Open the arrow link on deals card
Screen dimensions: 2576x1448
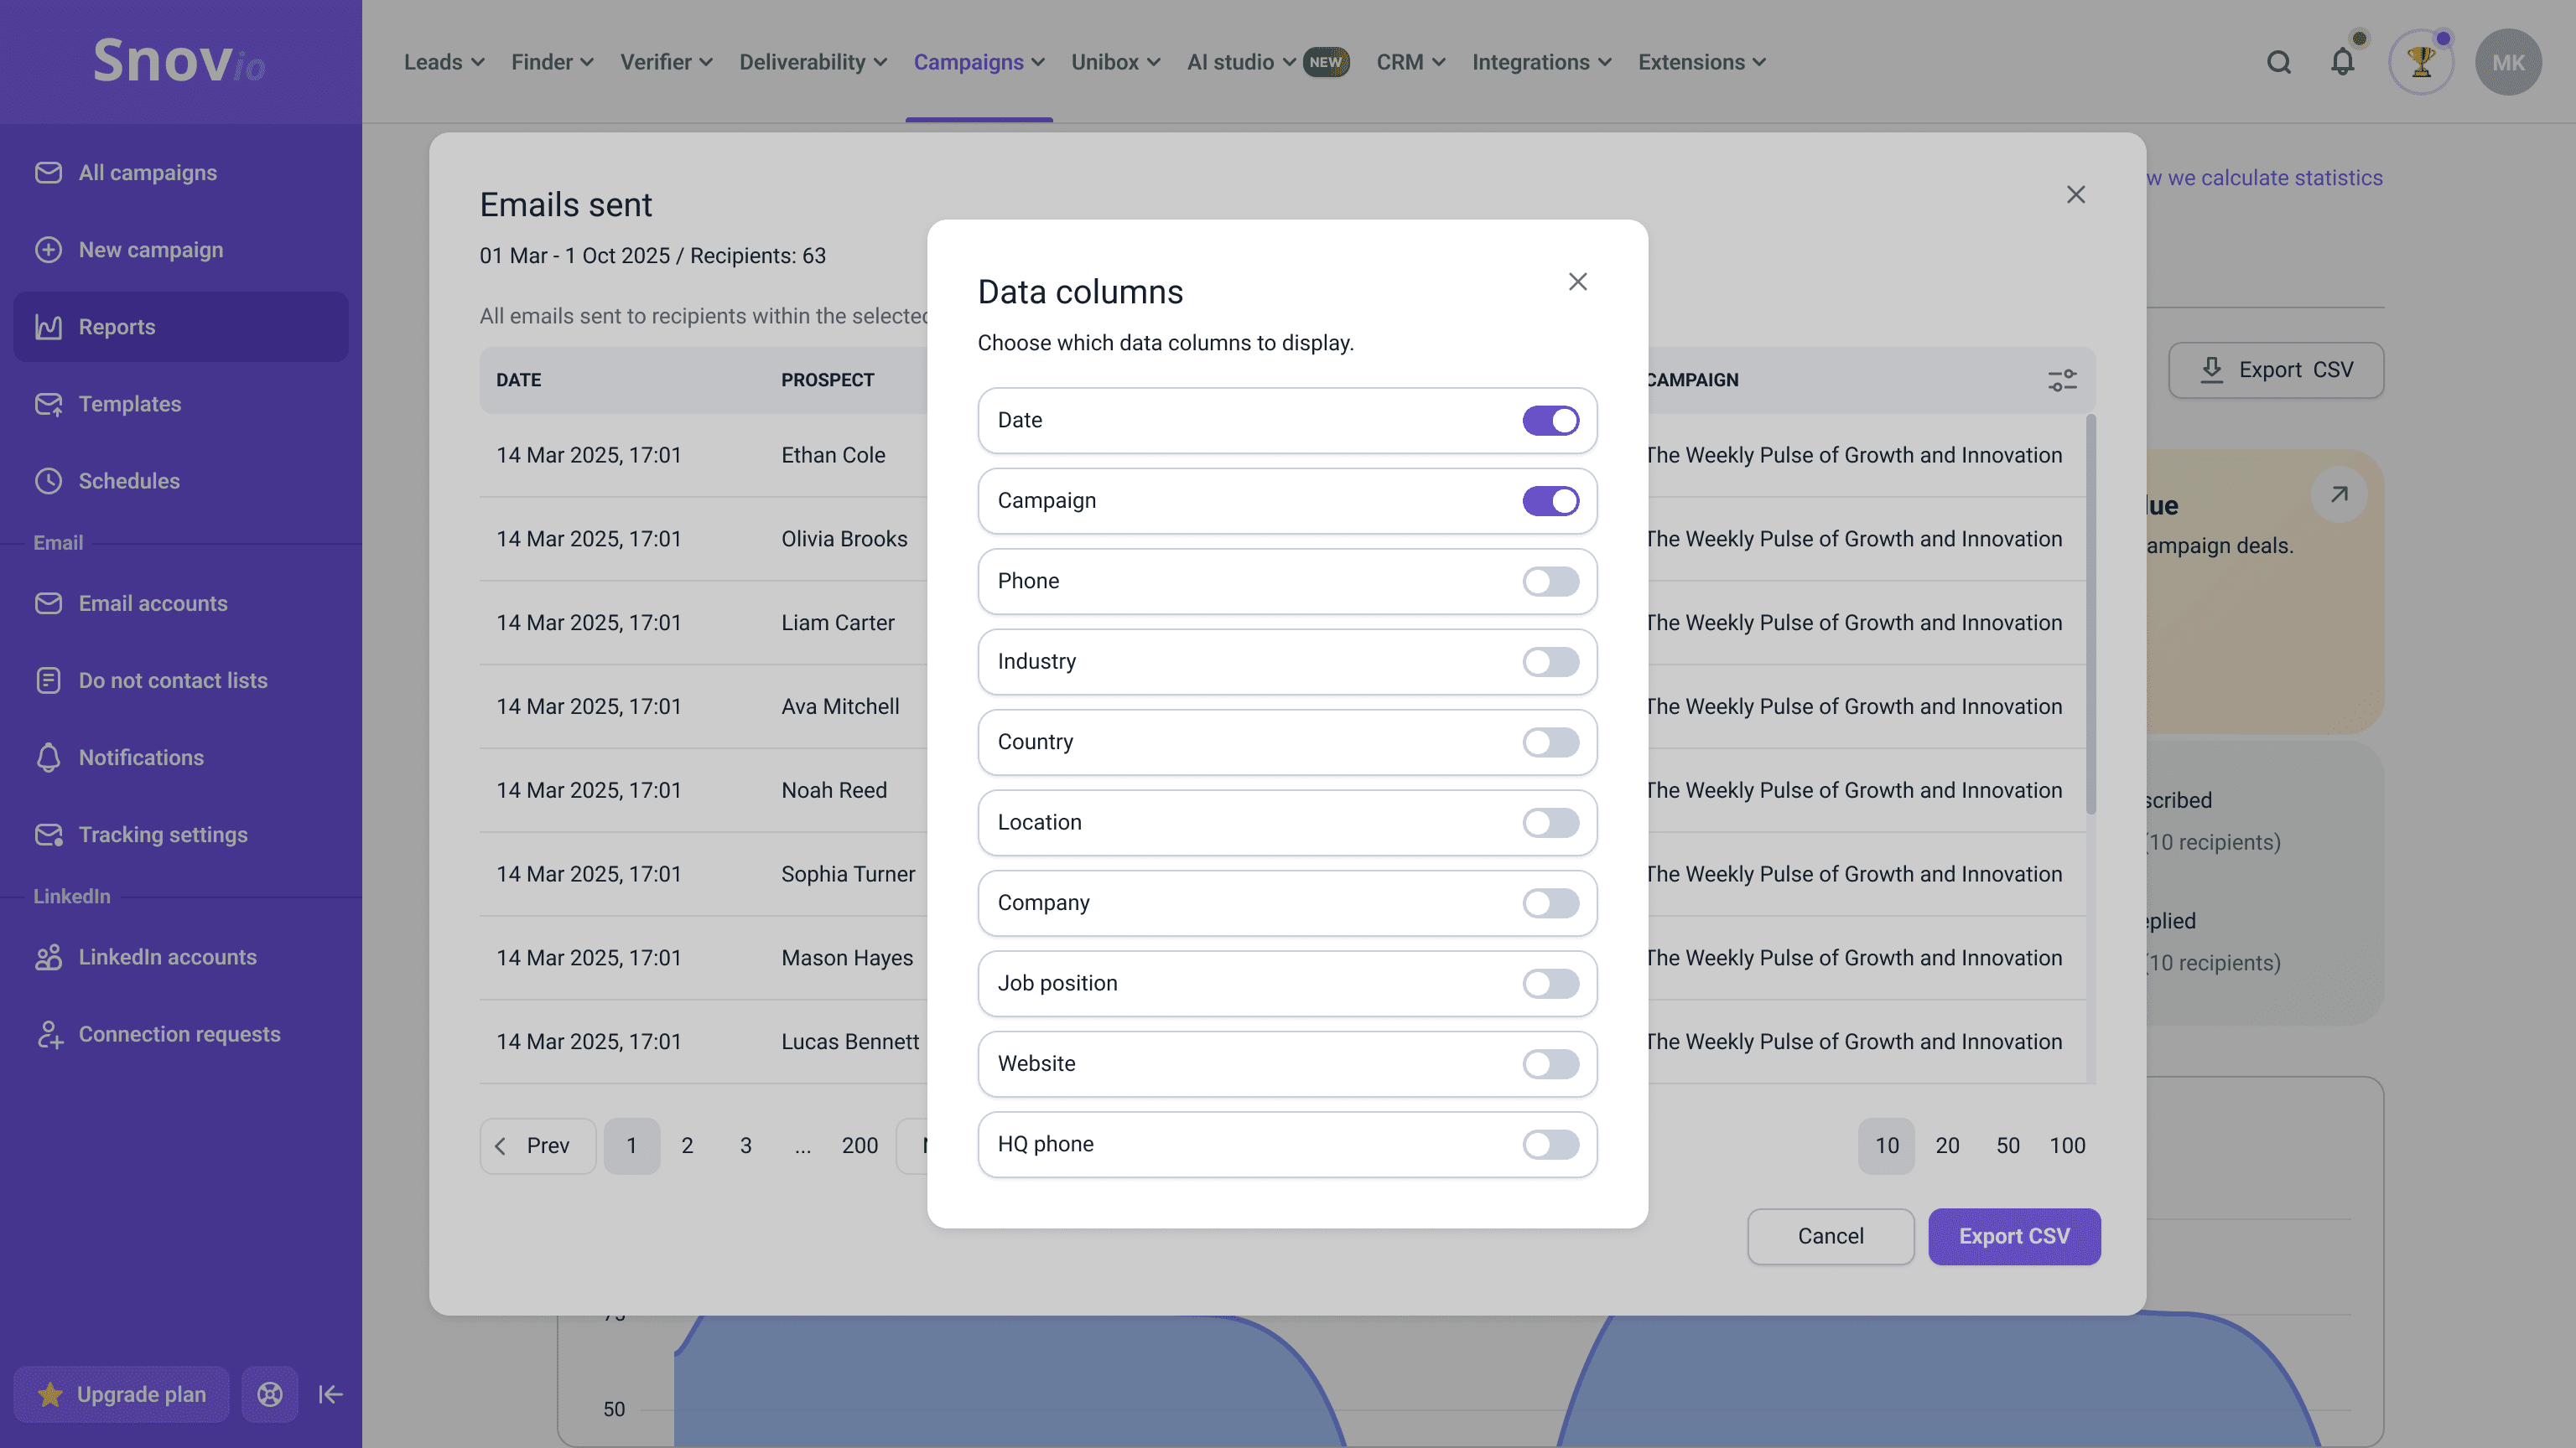(2339, 494)
